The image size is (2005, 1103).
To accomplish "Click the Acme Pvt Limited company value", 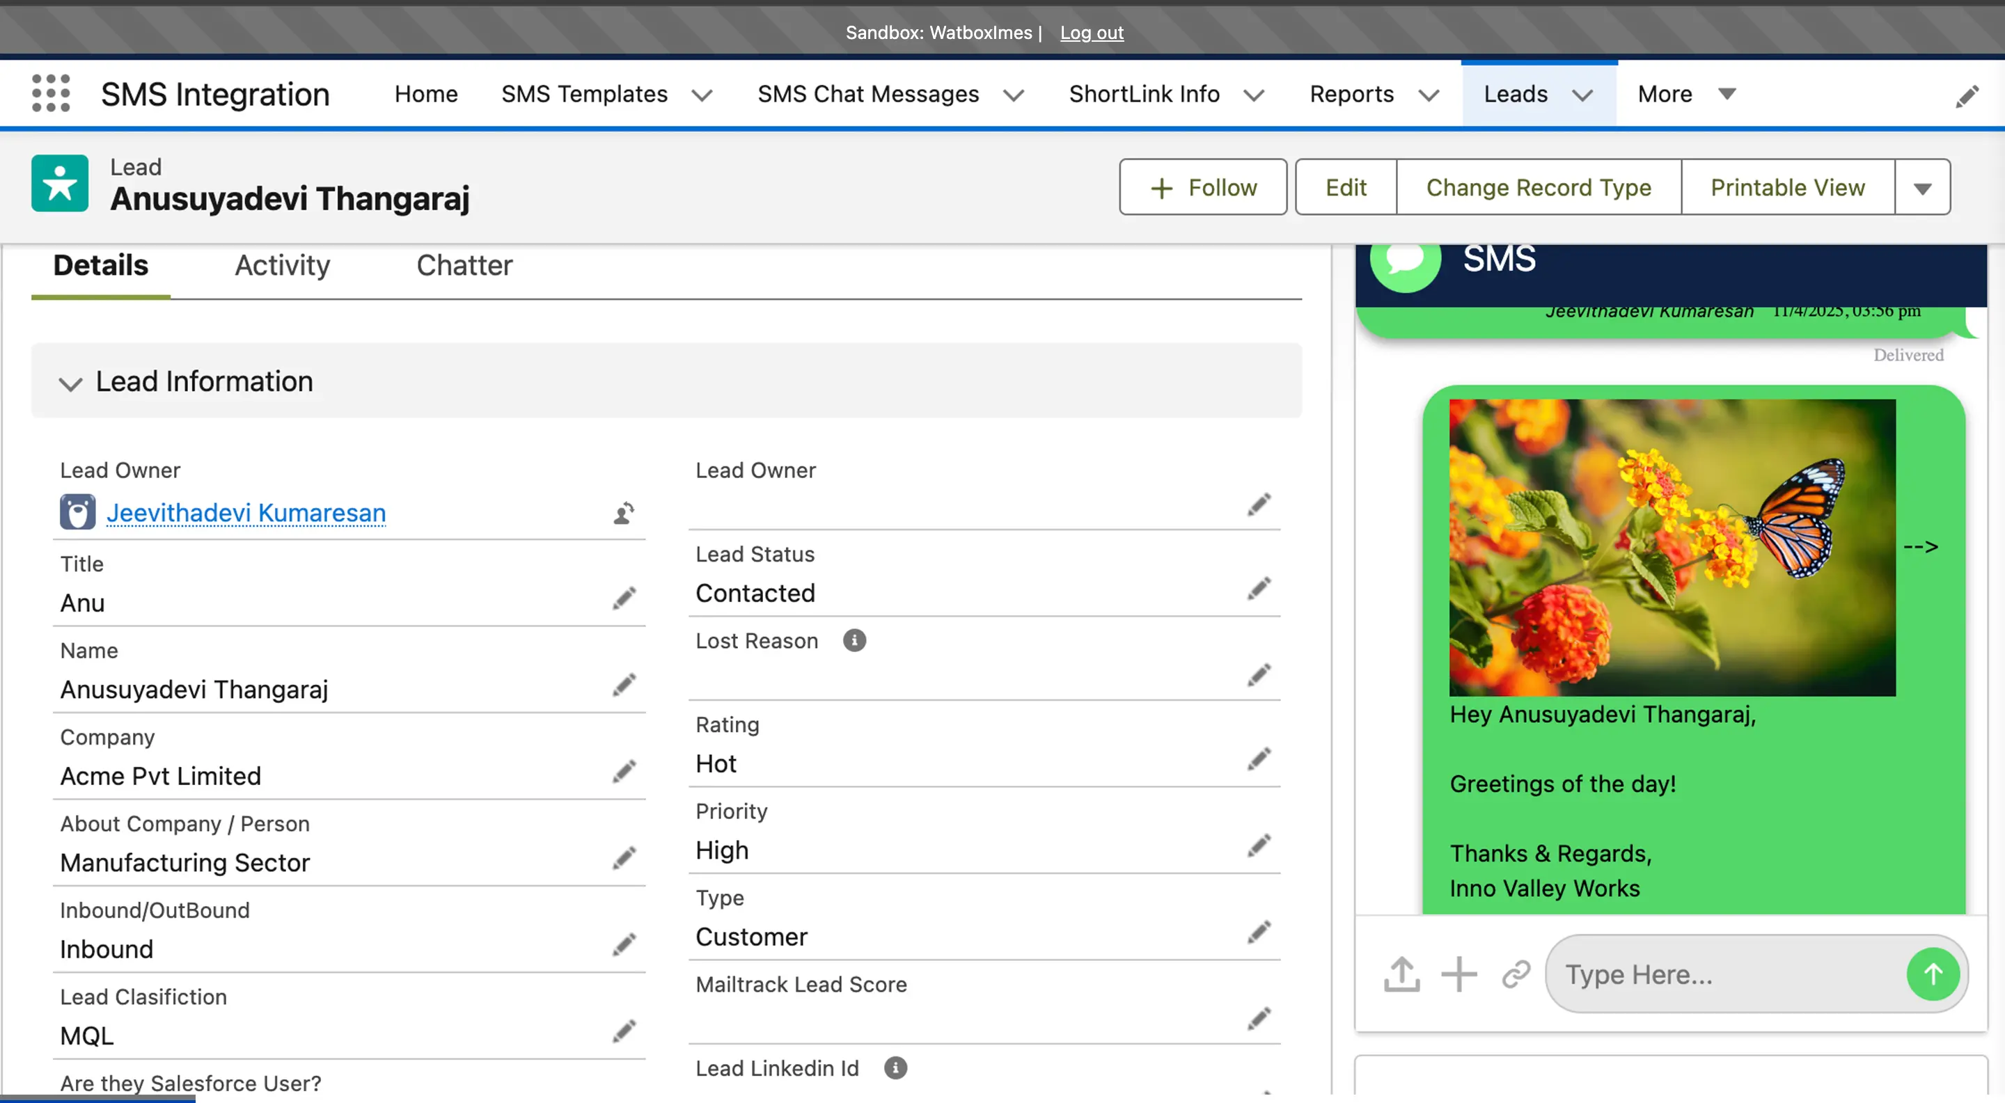I will (160, 777).
